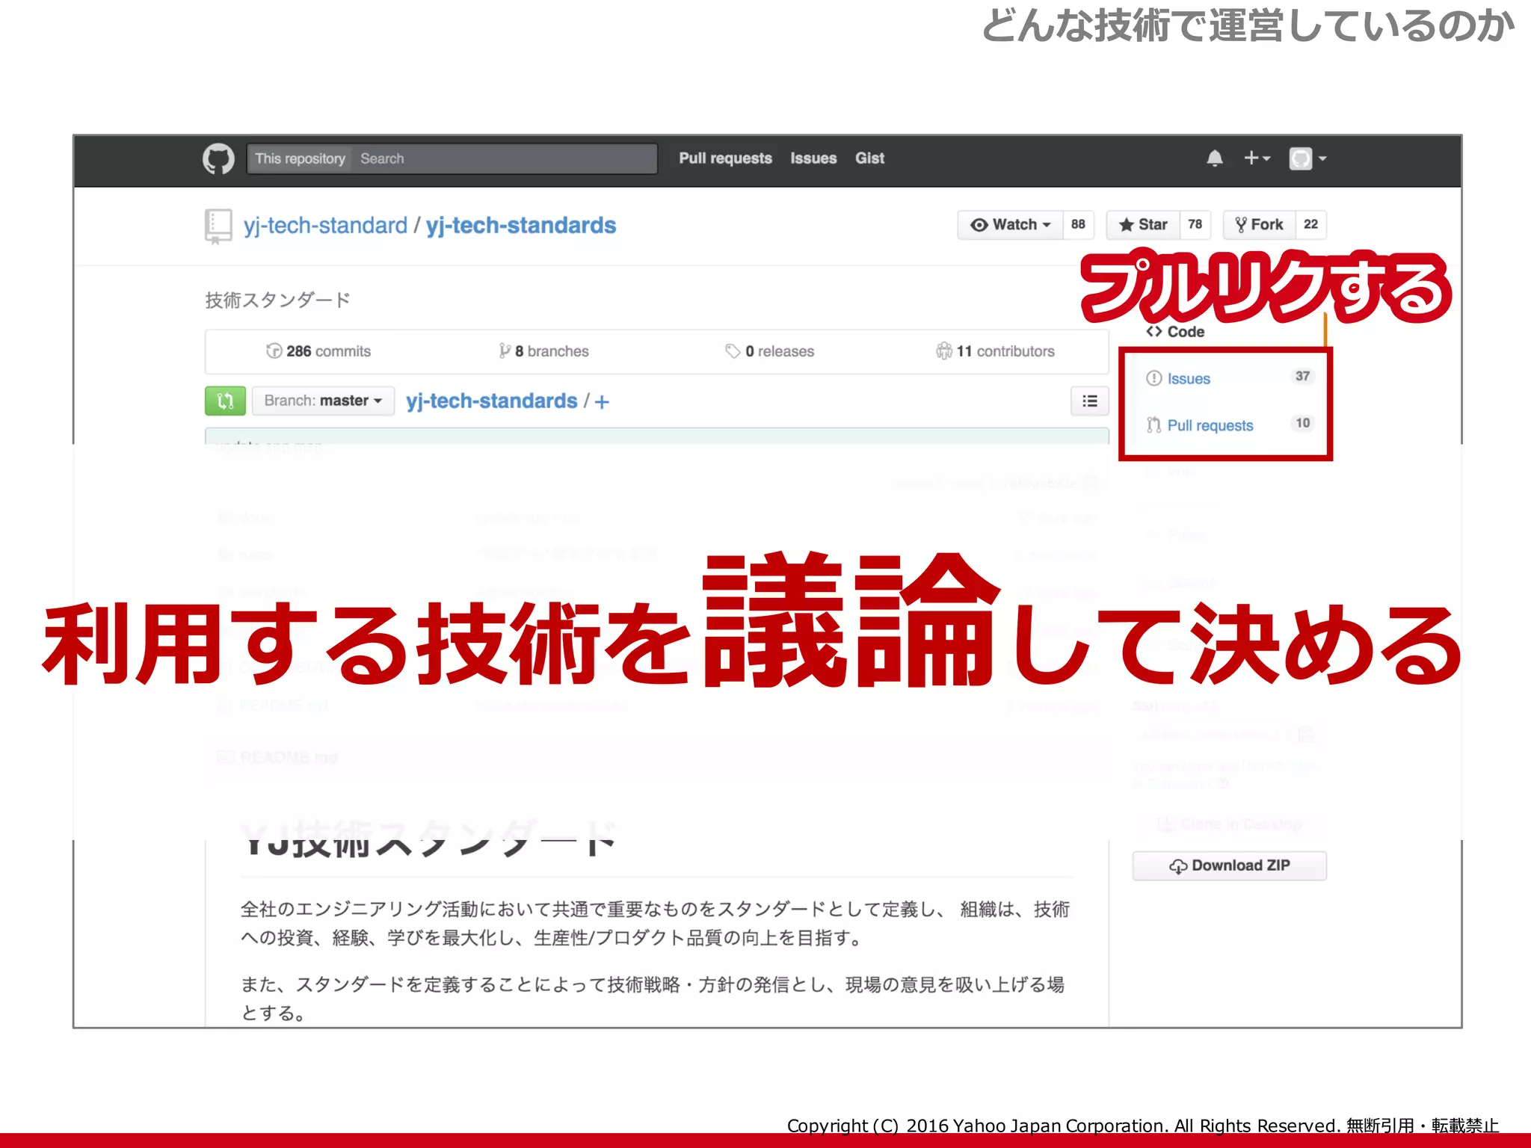Click the Download ZIP button
This screenshot has width=1531, height=1148.
1229,865
